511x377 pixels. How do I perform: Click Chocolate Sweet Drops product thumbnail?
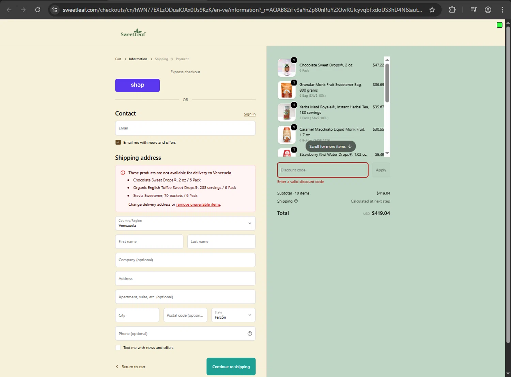coord(287,68)
